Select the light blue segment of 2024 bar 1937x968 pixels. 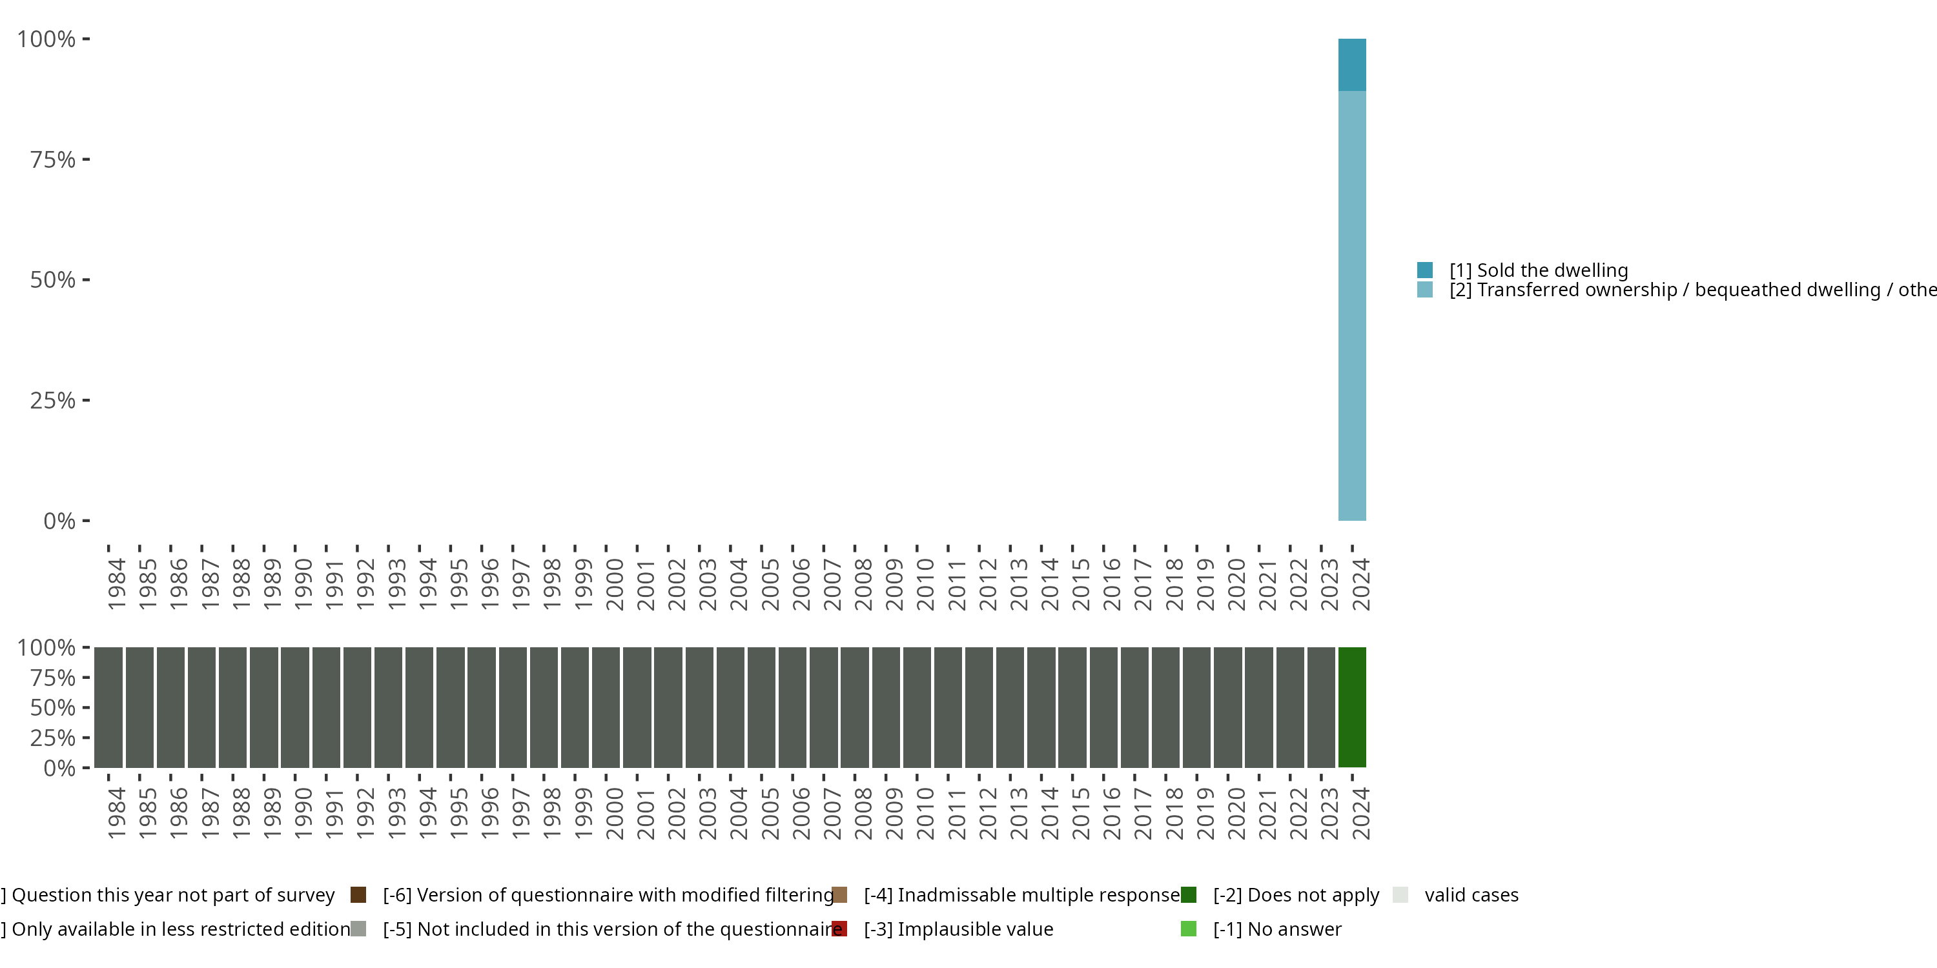pos(1352,305)
